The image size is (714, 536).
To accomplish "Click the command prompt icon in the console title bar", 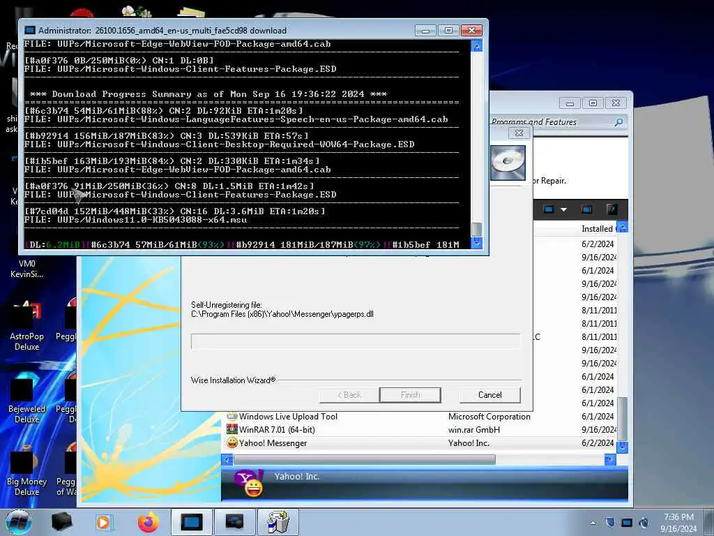I will pyautogui.click(x=29, y=31).
